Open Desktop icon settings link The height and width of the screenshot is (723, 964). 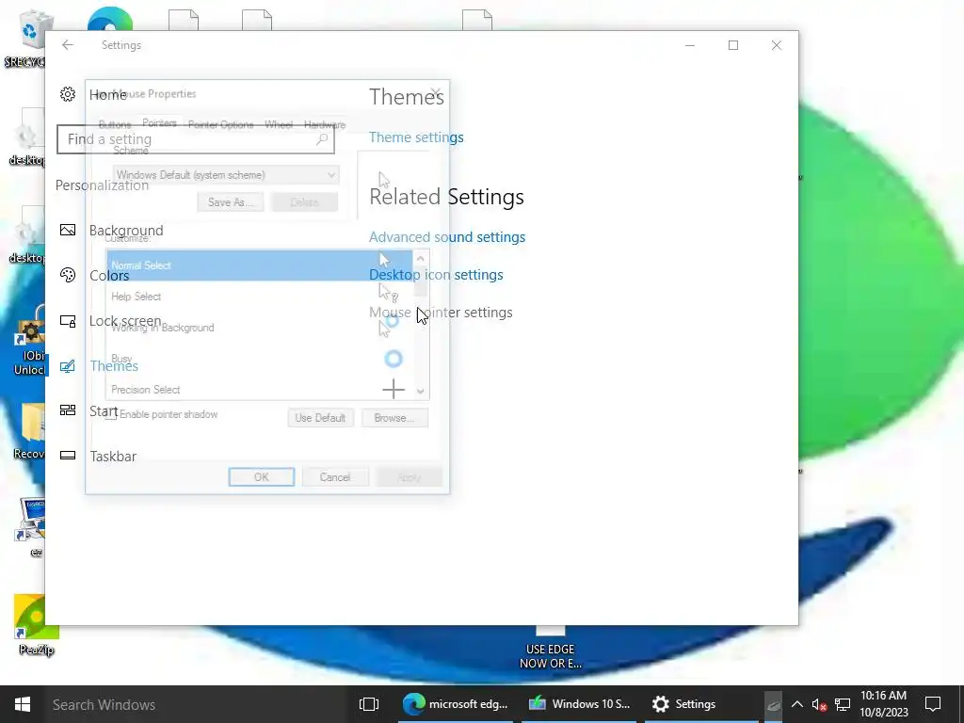point(436,275)
